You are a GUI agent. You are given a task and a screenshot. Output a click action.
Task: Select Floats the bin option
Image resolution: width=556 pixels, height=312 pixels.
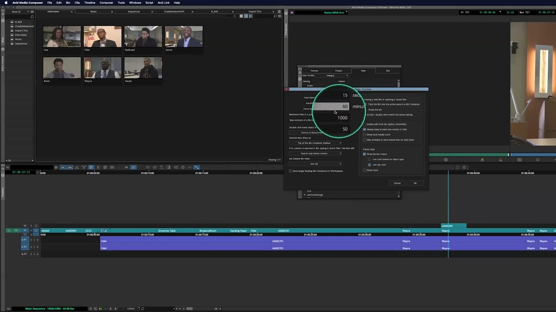click(x=375, y=110)
